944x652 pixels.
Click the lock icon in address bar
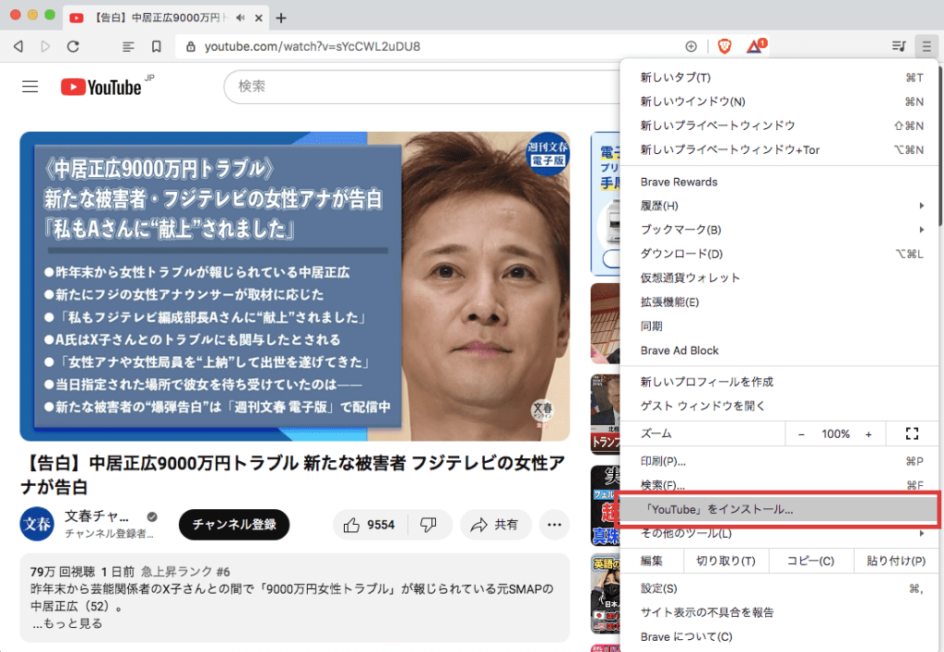[x=190, y=46]
